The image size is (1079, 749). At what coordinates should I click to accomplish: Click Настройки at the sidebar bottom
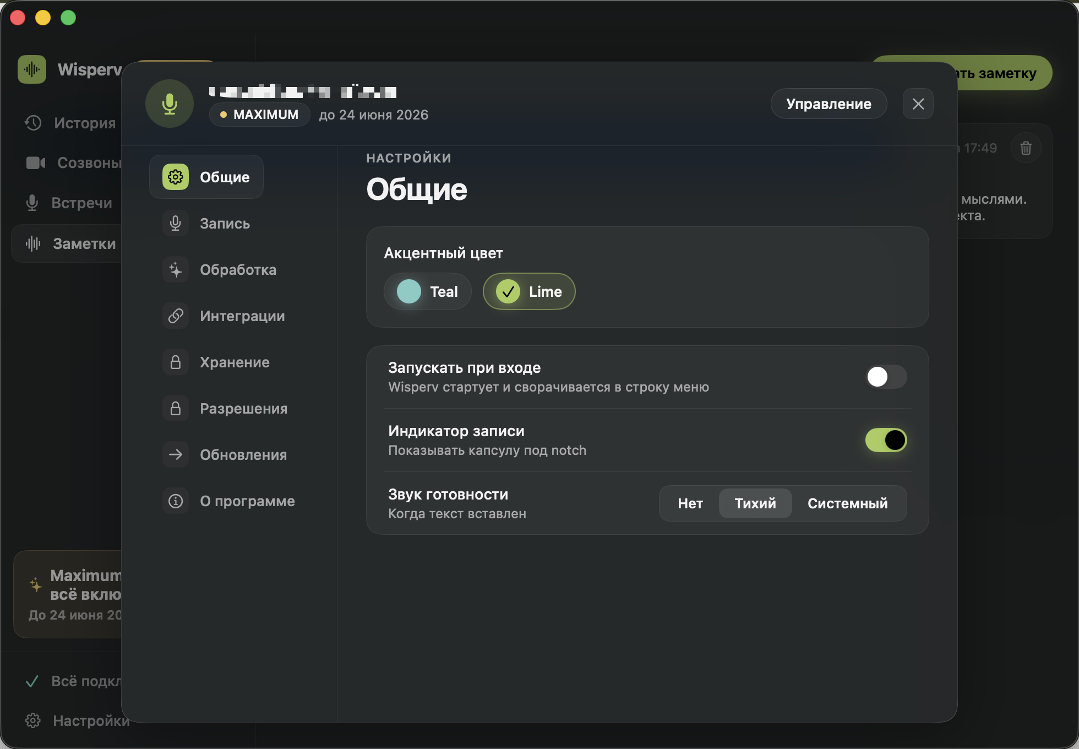[x=77, y=720]
